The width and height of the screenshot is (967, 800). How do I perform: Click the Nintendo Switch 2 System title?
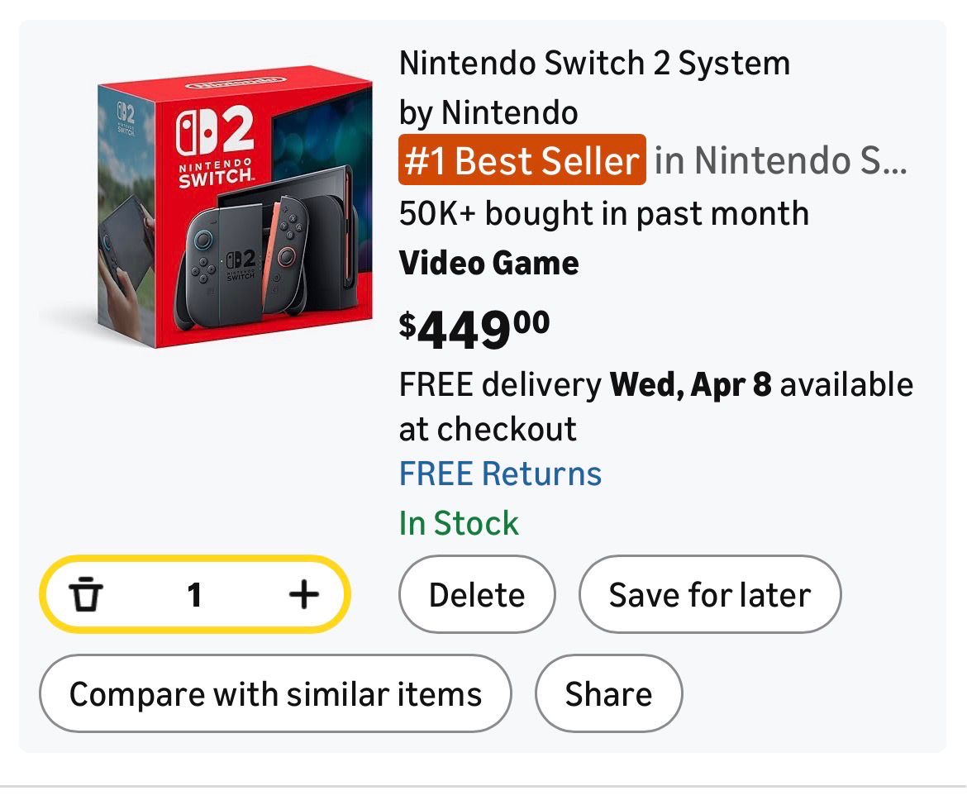594,63
